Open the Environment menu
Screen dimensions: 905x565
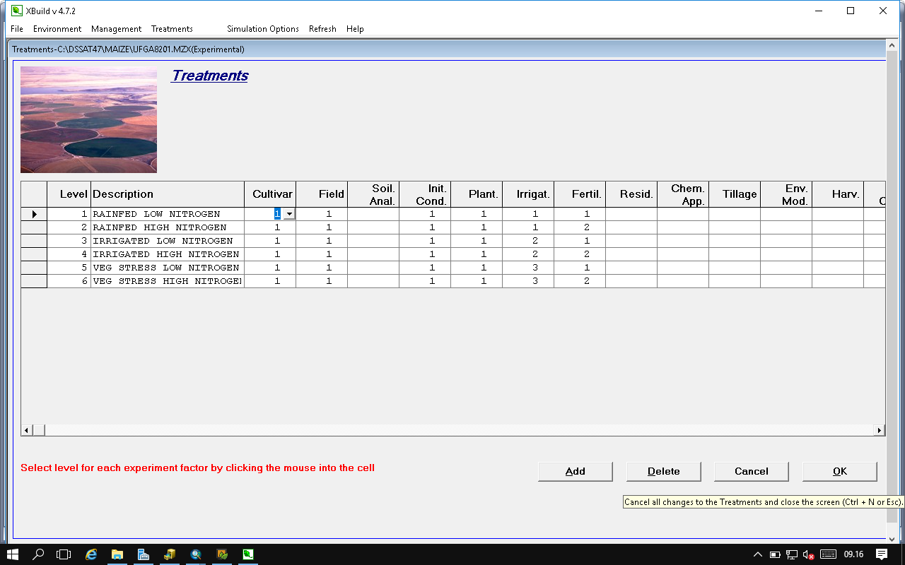57,29
